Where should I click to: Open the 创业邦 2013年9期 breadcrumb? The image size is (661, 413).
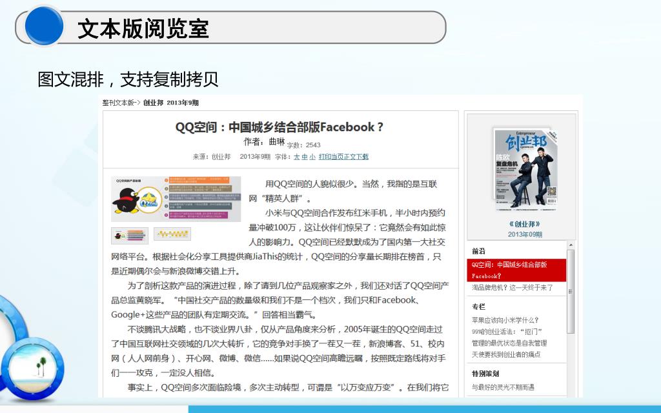[170, 103]
